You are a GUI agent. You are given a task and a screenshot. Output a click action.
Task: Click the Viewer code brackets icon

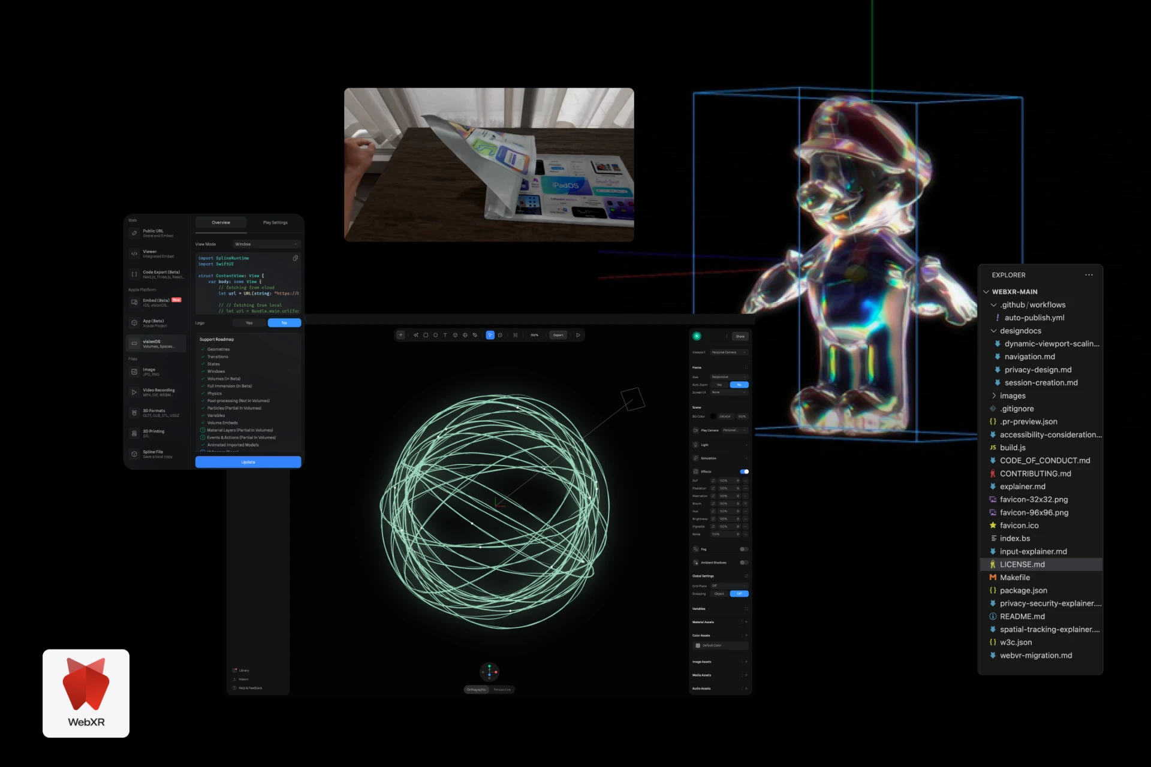point(134,253)
